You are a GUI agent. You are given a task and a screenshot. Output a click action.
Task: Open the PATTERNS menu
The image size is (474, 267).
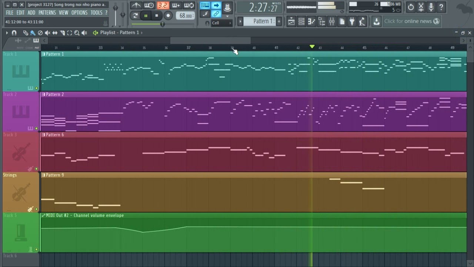point(47,13)
